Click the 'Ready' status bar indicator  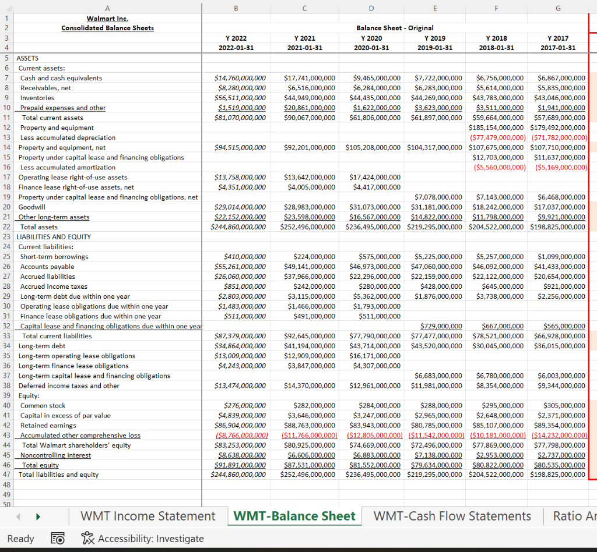click(x=20, y=538)
